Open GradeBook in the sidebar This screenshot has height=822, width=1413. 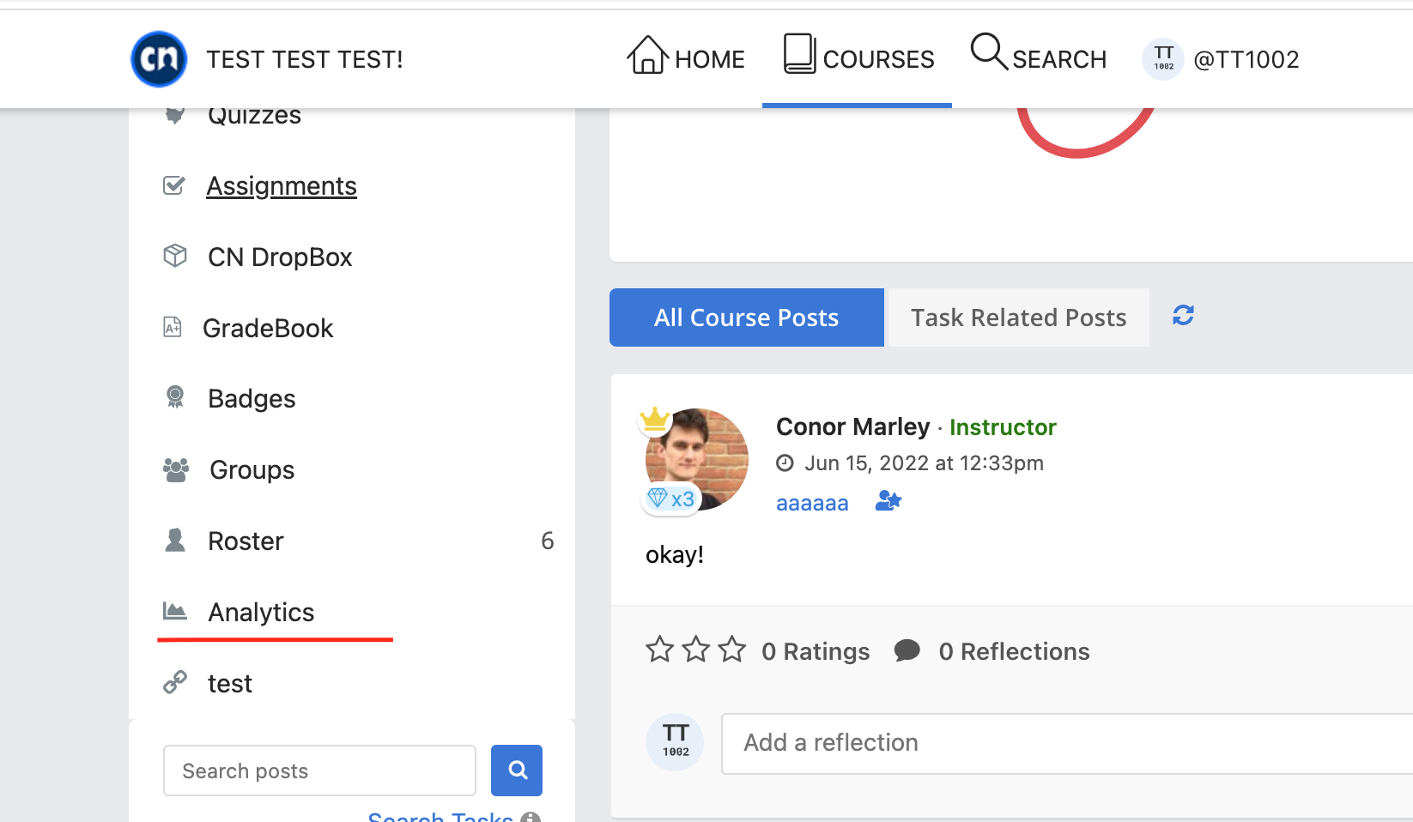tap(268, 329)
